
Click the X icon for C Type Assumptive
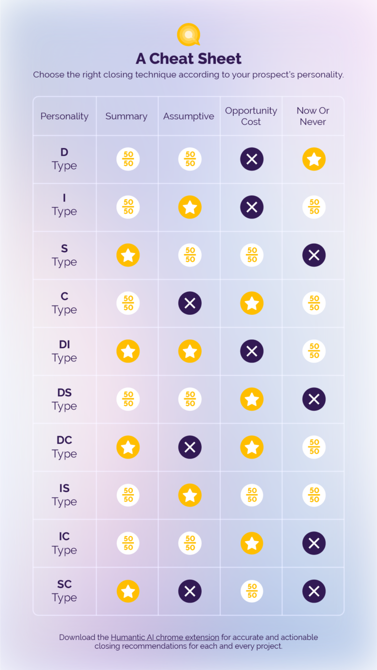[190, 303]
